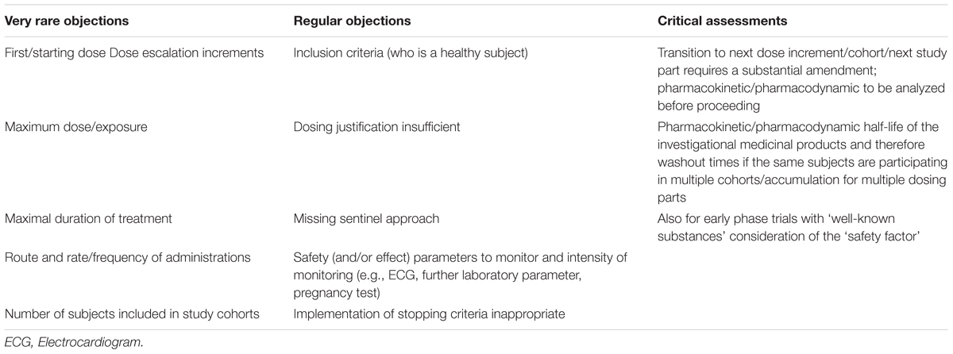Click 'Implementation of stopping criteria inappropriate' cell
953x354 pixels.
point(429,313)
